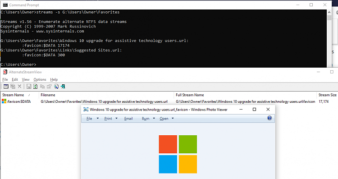Maximize the Windows Photo Viewer window

tap(254, 110)
